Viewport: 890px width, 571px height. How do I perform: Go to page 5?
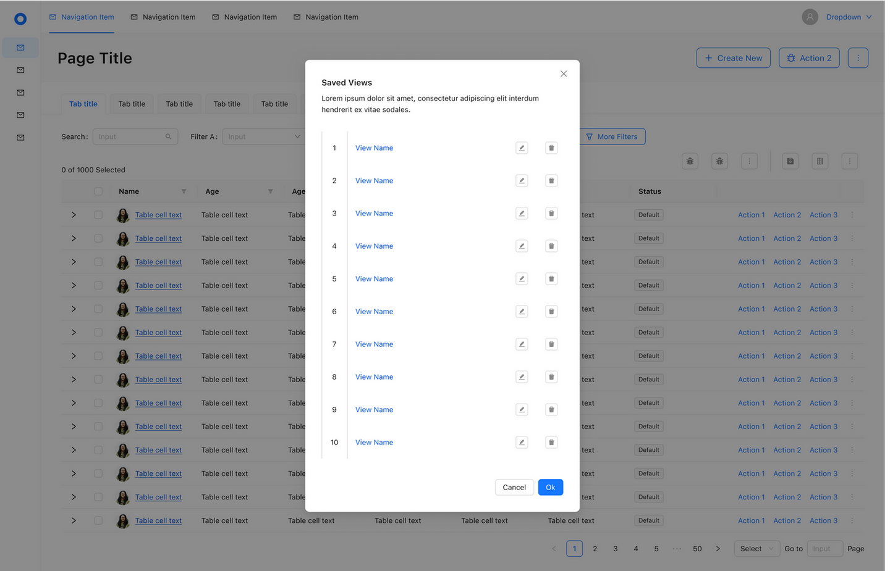(x=656, y=549)
